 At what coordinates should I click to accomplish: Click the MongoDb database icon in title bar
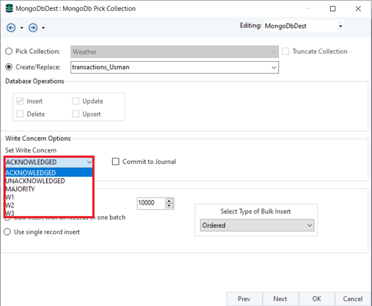pyautogui.click(x=9, y=8)
